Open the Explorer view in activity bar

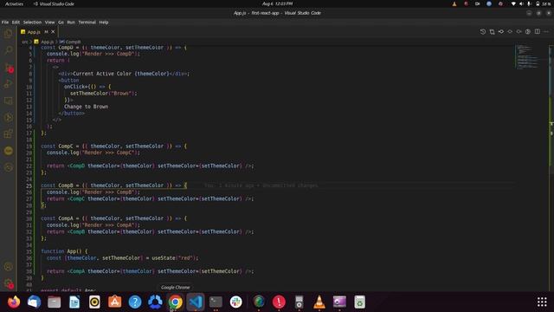click(x=8, y=34)
